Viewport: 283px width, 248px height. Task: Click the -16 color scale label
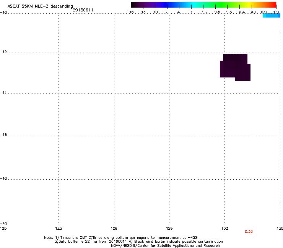pos(130,12)
